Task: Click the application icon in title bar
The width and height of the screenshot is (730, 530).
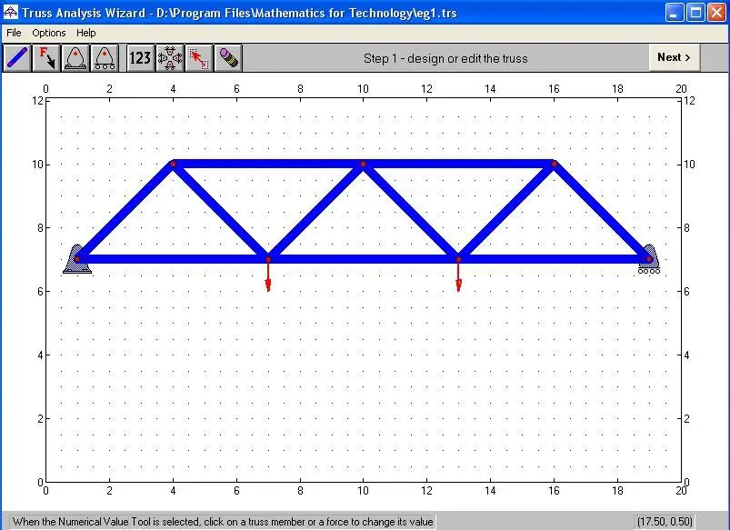Action: pos(10,12)
